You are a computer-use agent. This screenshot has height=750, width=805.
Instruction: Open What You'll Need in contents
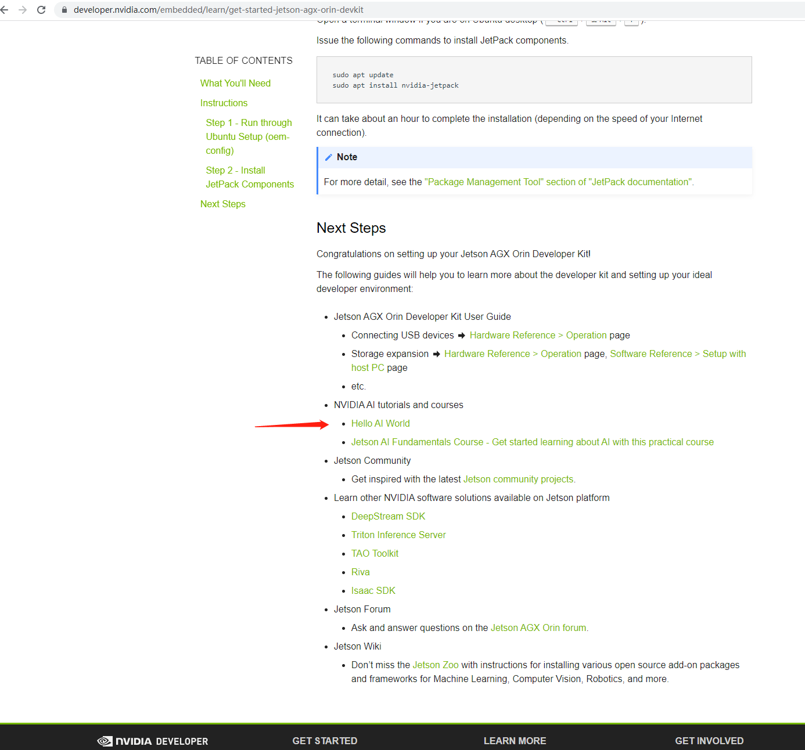pyautogui.click(x=235, y=83)
